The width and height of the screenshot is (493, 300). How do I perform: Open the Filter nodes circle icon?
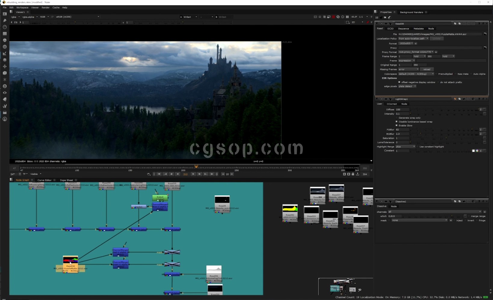[5, 47]
